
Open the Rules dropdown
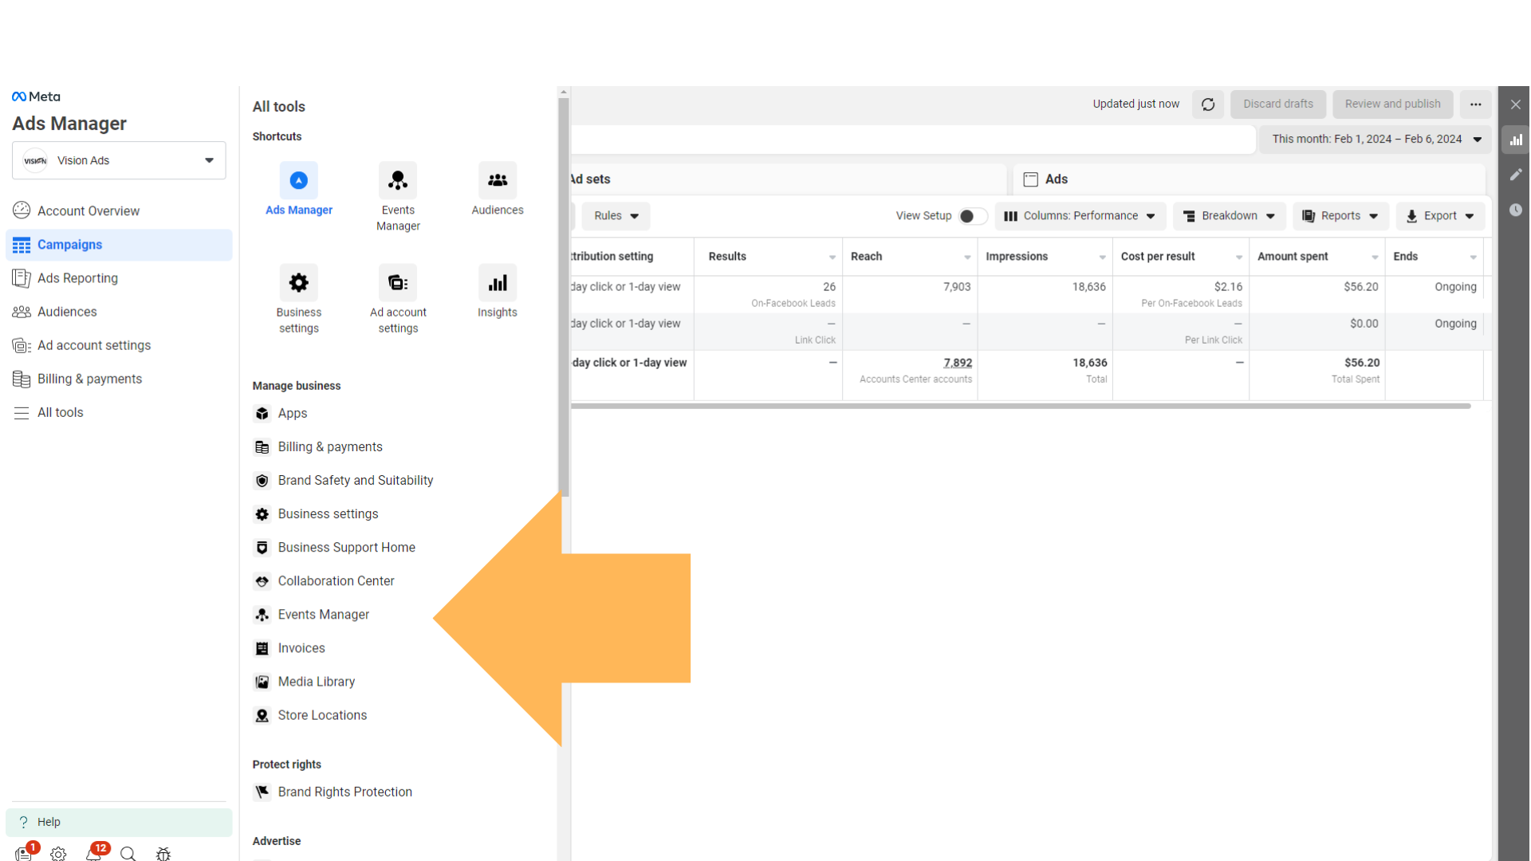(x=616, y=216)
